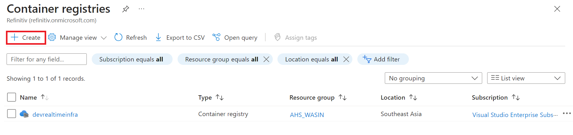This screenshot has height=135, width=573.
Task: Pin the Container registries blade
Action: pos(125,9)
